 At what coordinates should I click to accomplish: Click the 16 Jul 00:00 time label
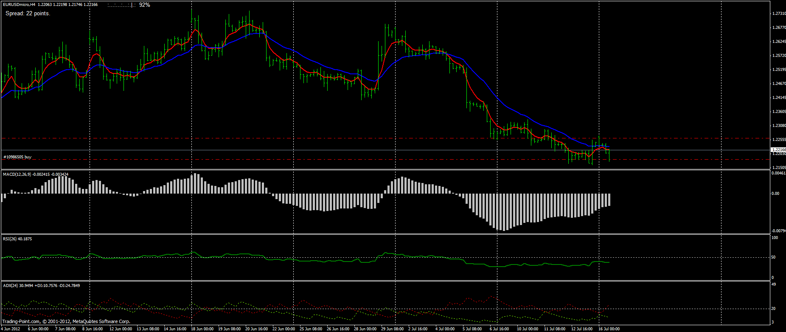click(609, 329)
